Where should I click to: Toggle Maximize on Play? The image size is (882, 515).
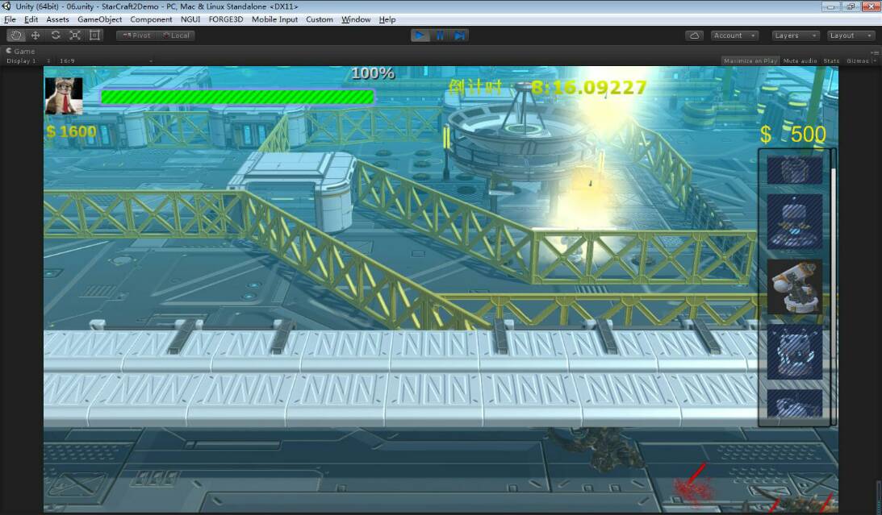click(750, 60)
